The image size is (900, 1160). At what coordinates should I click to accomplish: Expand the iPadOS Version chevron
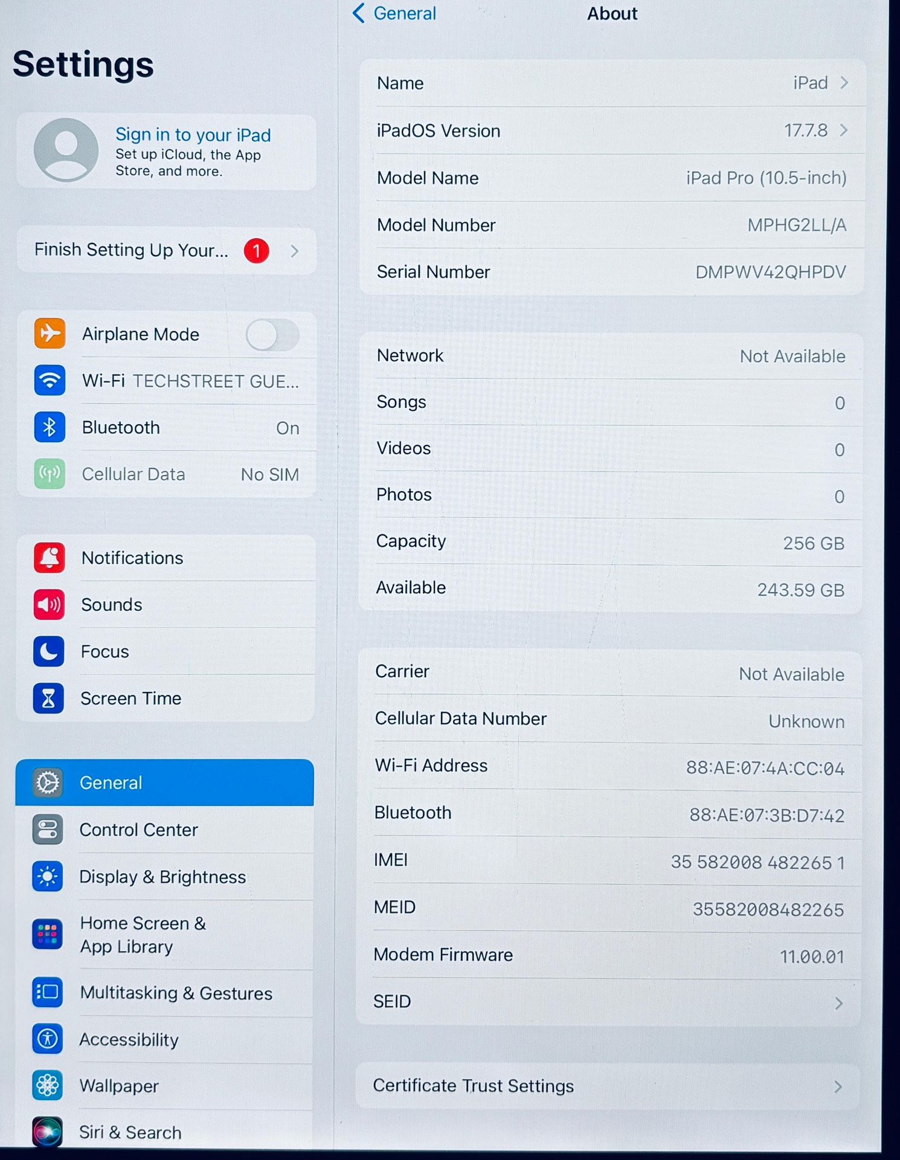844,130
